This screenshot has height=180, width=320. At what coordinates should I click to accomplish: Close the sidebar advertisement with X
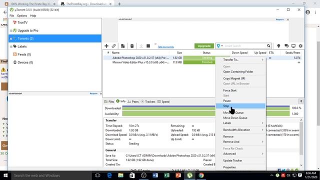point(100,93)
